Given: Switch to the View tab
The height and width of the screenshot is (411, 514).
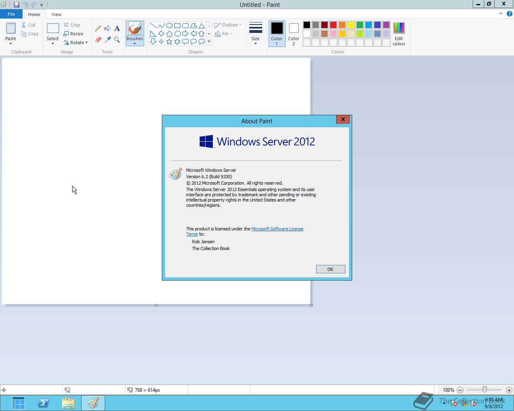Looking at the screenshot, I should coord(56,14).
